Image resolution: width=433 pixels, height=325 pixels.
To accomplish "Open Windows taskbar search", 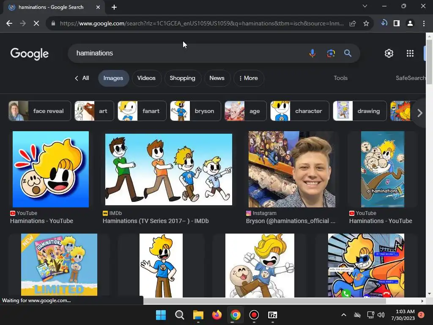I will 179,315.
